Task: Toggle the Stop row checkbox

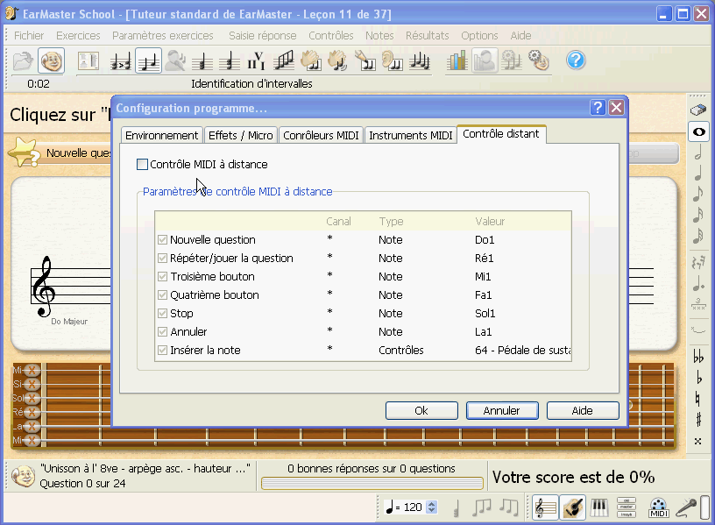Action: [162, 314]
